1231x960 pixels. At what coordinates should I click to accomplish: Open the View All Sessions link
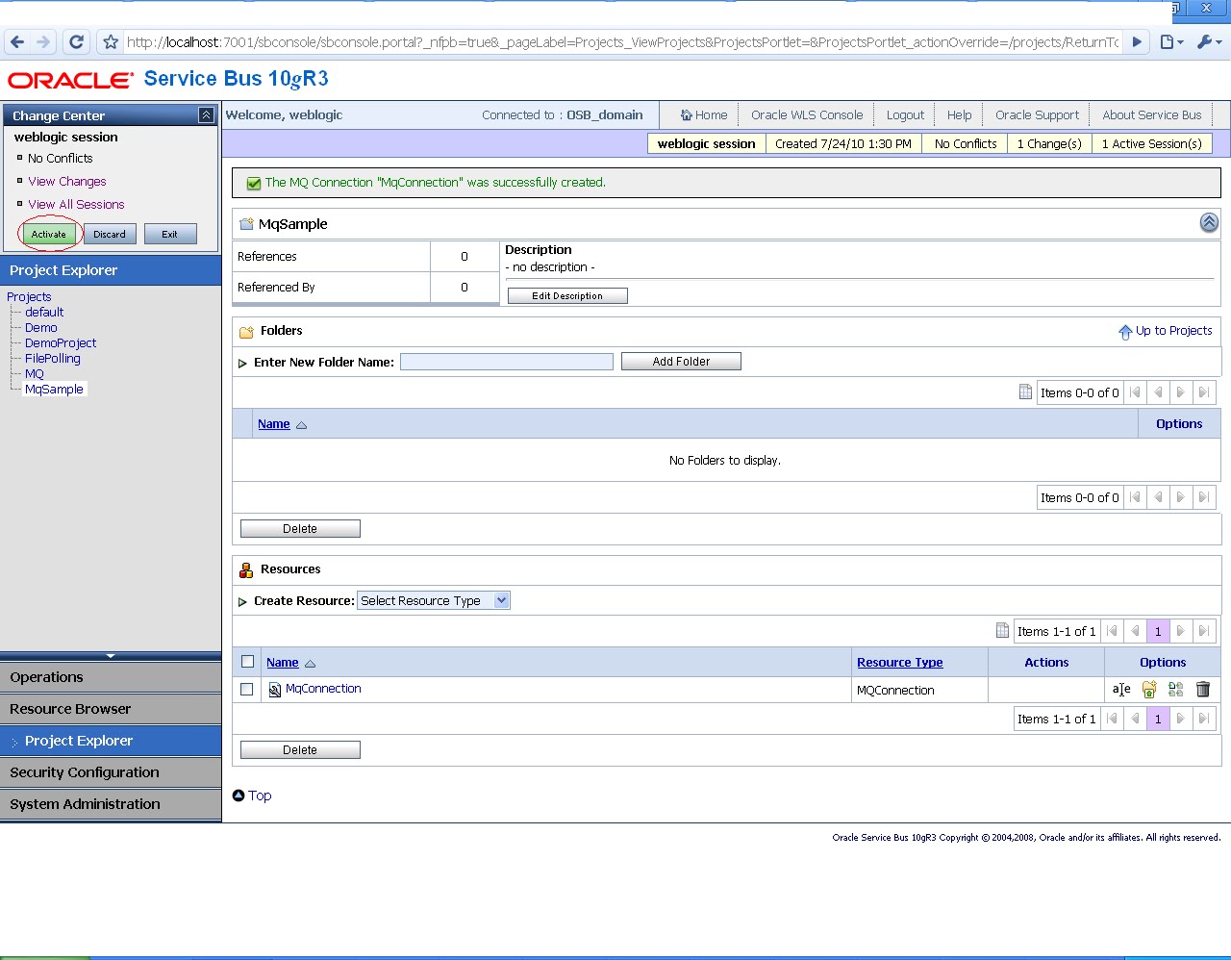point(76,204)
